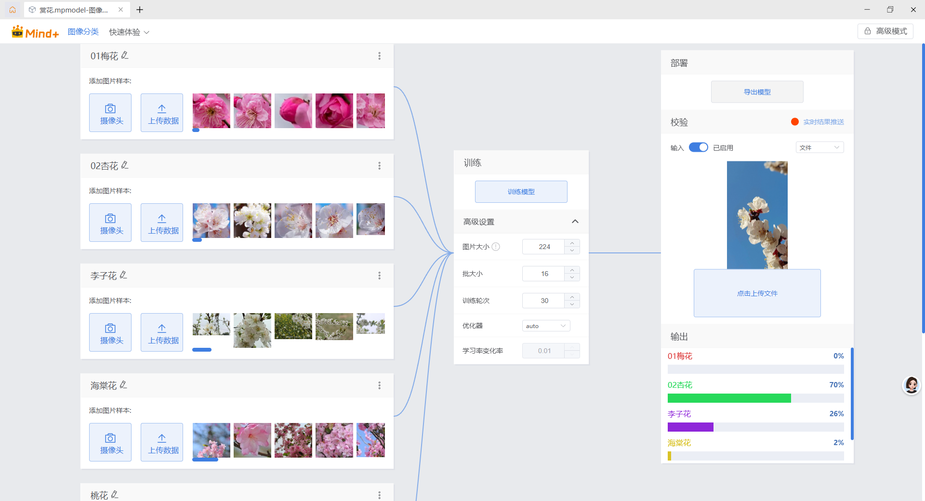Open the three-dot menu for 桃花
Image resolution: width=925 pixels, height=501 pixels.
tap(380, 495)
